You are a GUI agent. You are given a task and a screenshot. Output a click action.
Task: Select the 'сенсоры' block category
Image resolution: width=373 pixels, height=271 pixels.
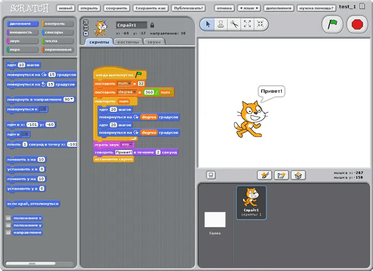58,32
